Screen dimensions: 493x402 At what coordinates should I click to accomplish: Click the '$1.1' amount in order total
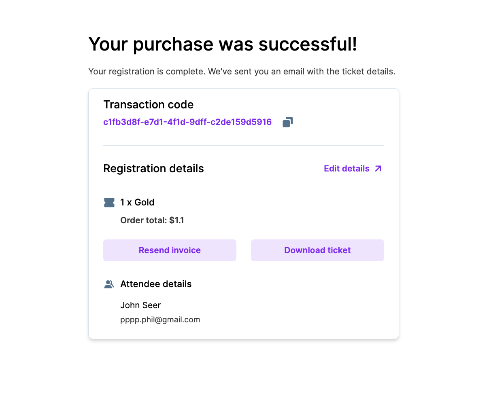(177, 220)
